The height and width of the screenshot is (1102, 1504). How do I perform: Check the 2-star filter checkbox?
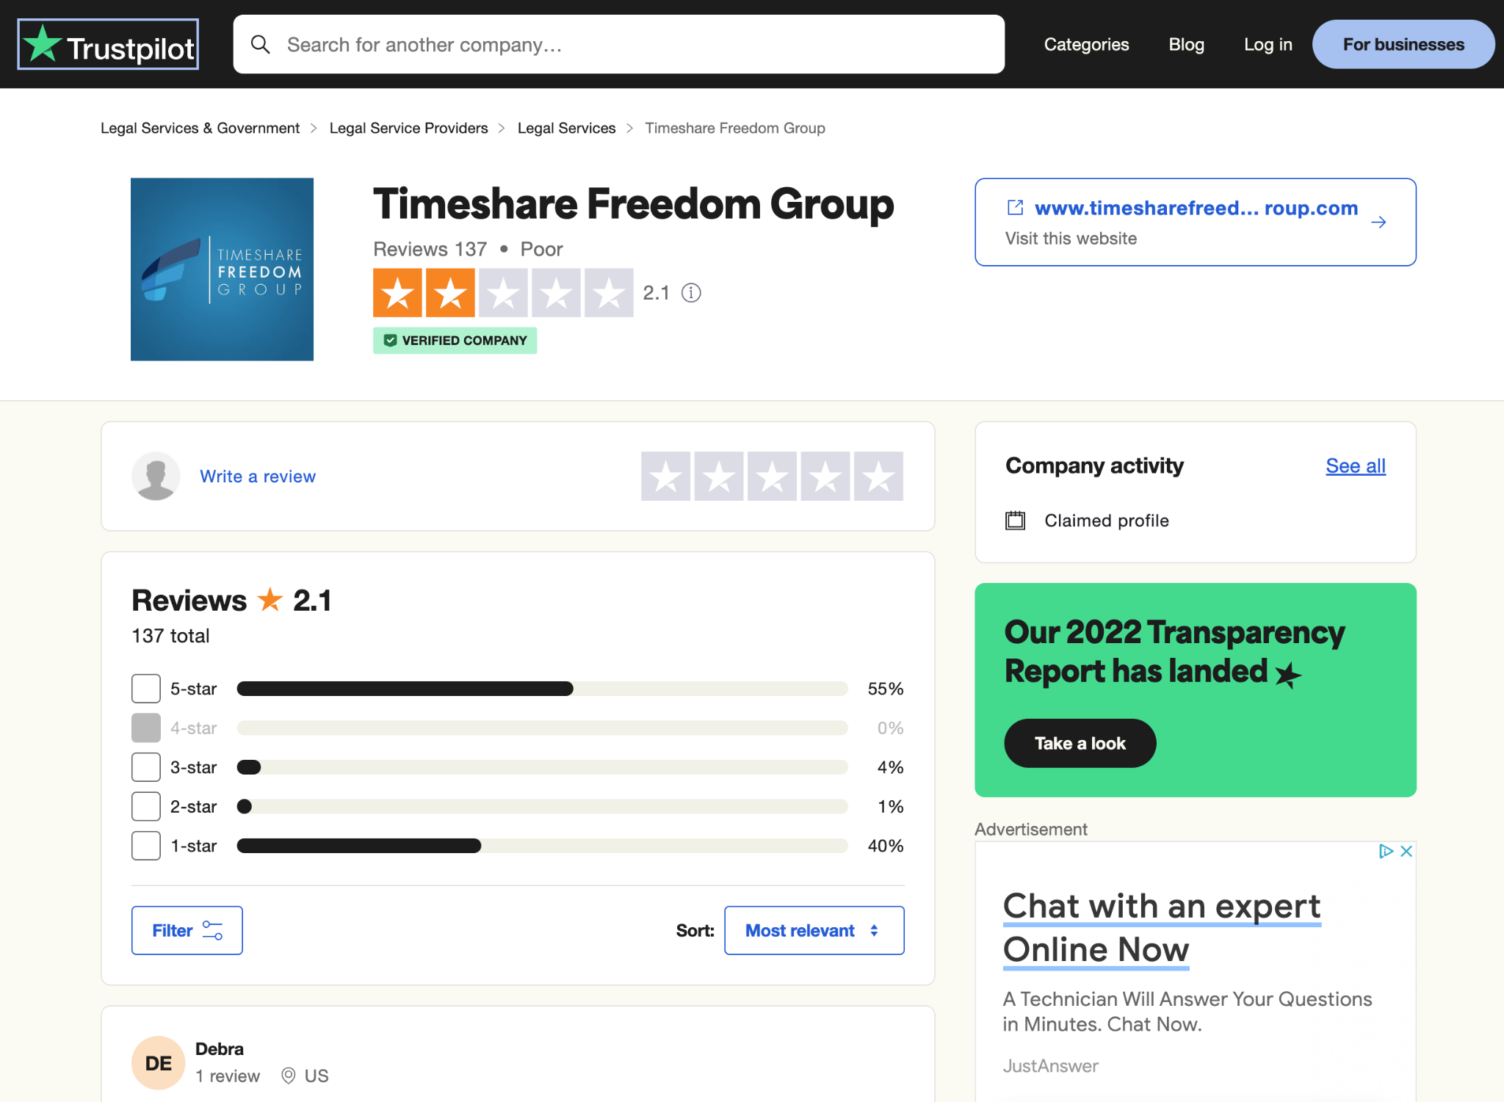[x=146, y=806]
